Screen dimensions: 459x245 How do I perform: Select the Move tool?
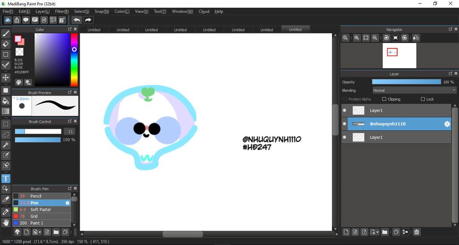click(x=5, y=78)
